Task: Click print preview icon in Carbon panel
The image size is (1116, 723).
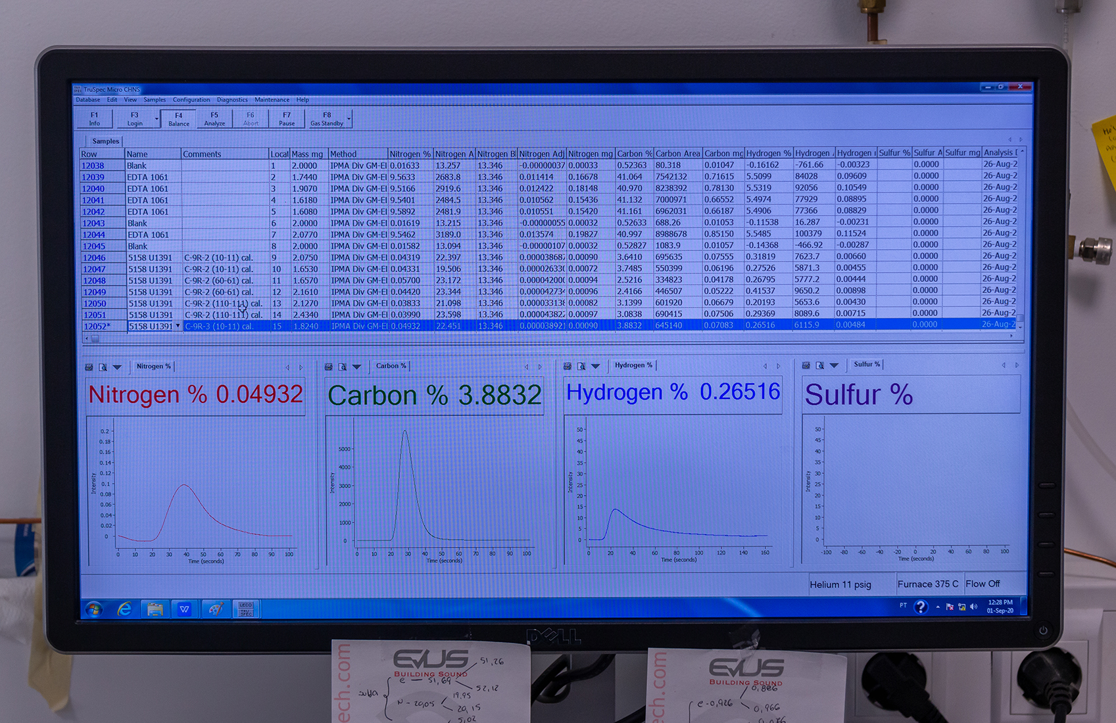Action: click(342, 367)
